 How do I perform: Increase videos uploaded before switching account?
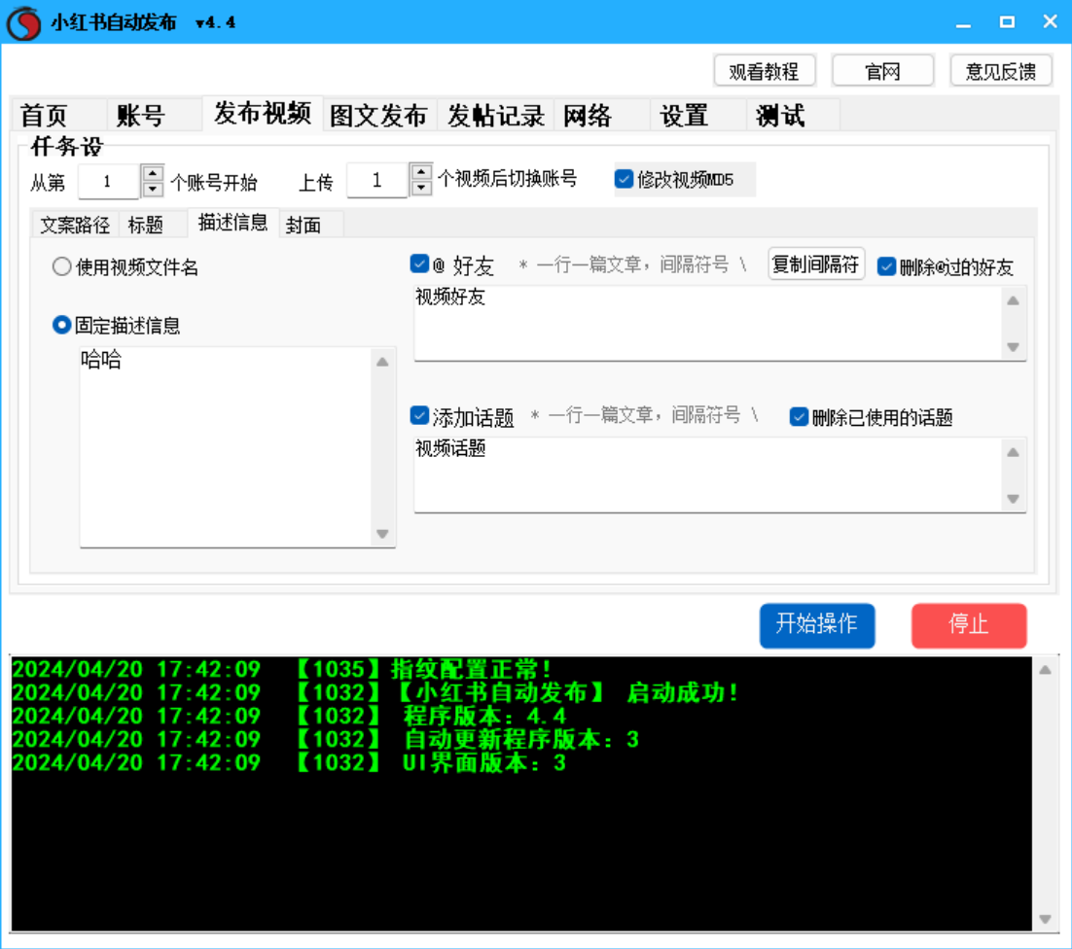click(x=421, y=171)
